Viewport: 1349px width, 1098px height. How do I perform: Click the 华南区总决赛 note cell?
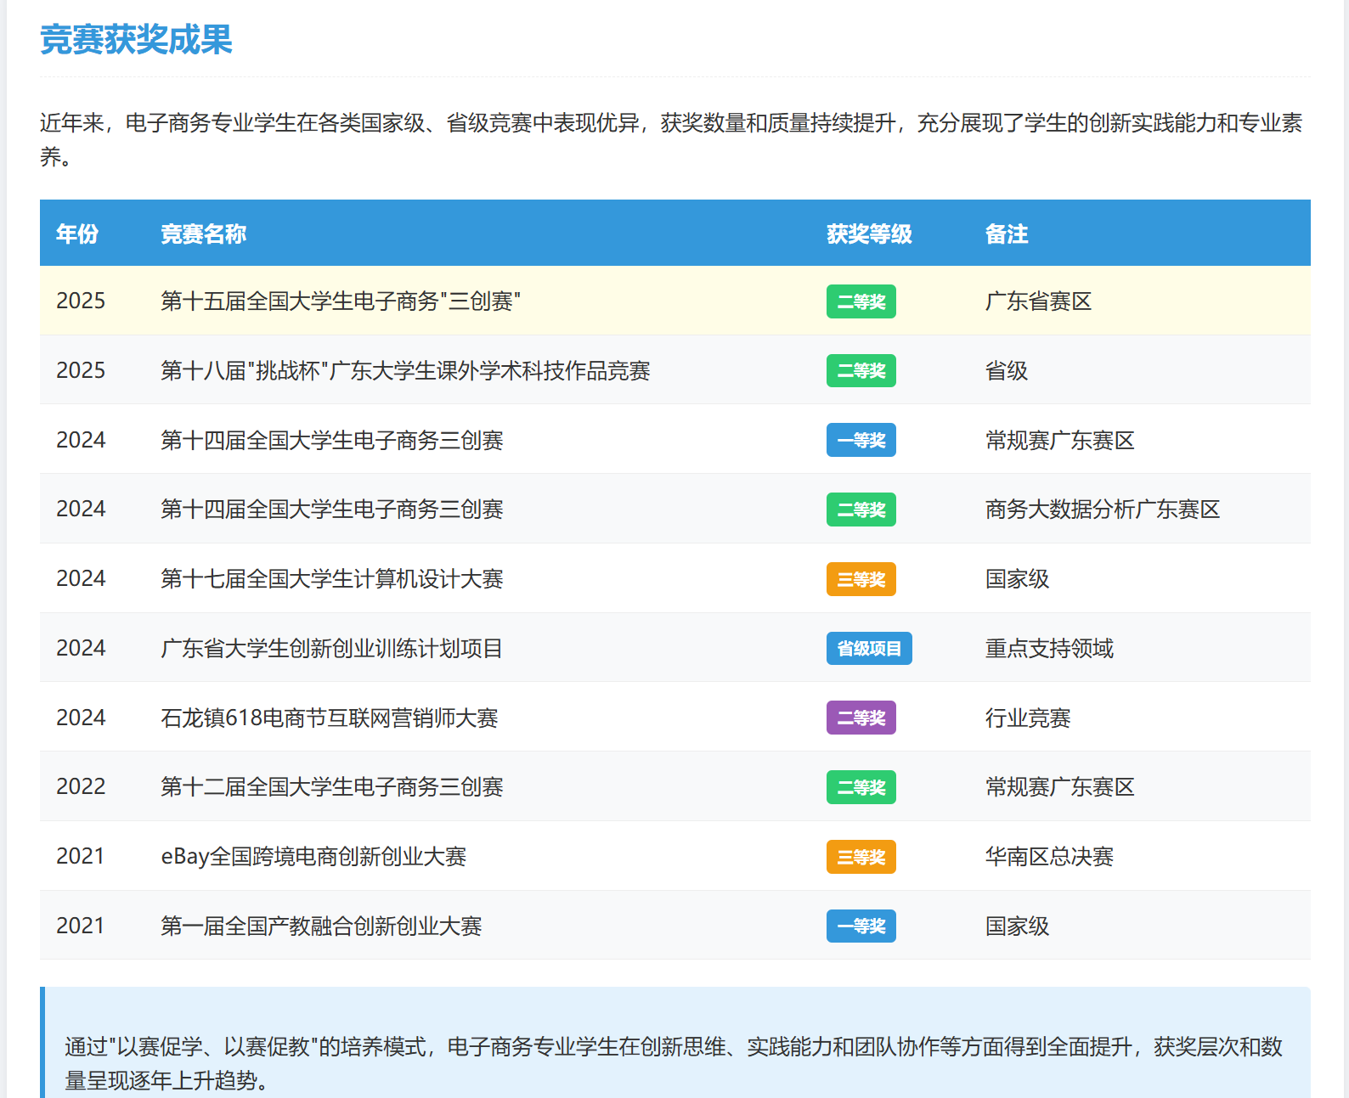[x=1048, y=857]
